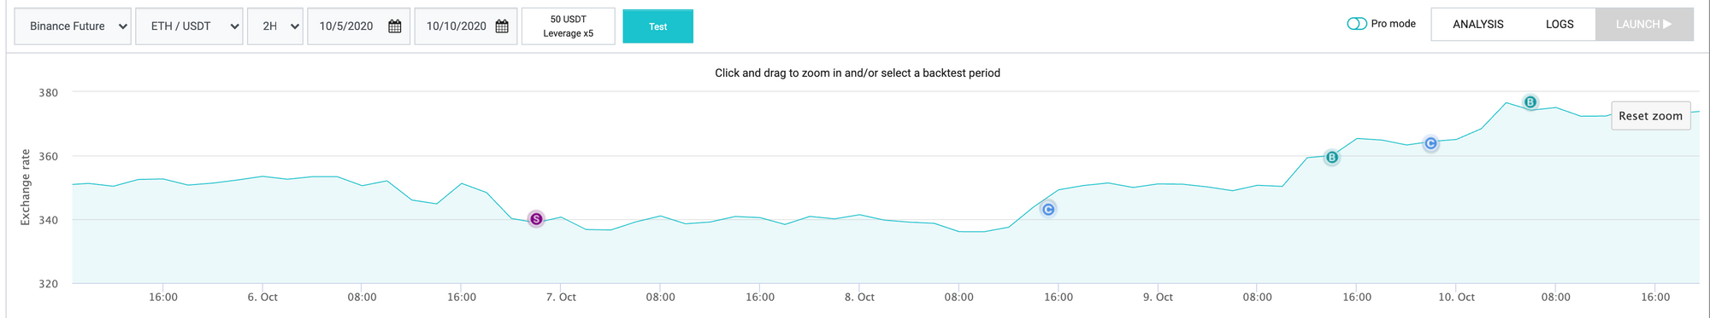This screenshot has height=318, width=1710.
Task: Open calendar icon for start date 10/5/2020
Action: click(395, 26)
